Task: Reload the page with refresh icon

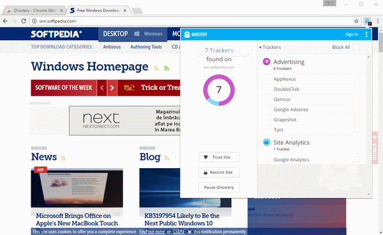Action: coord(24,21)
